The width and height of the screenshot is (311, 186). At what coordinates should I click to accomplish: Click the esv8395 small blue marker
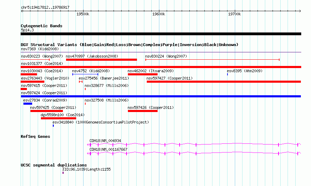point(227,74)
